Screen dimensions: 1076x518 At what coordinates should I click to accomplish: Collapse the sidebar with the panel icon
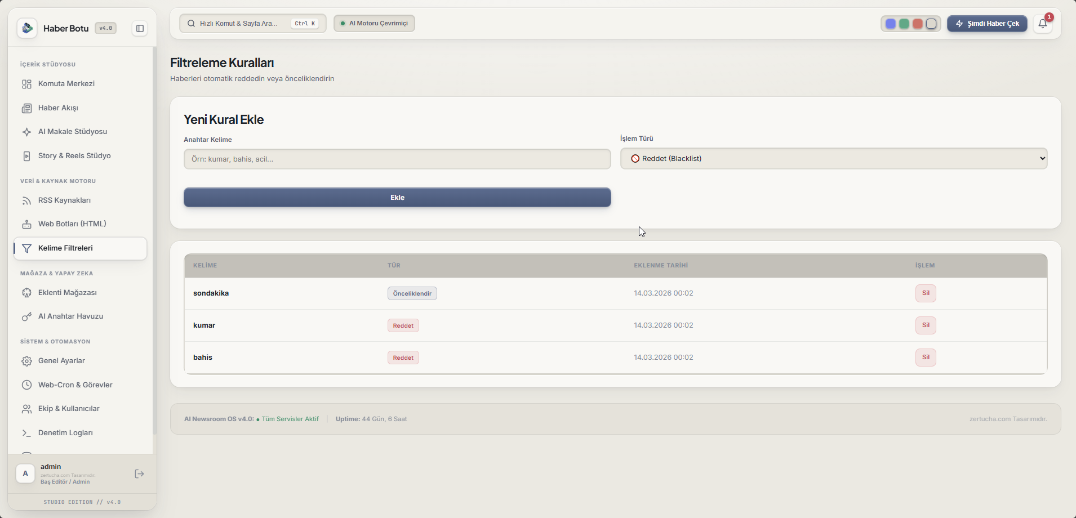(x=140, y=28)
